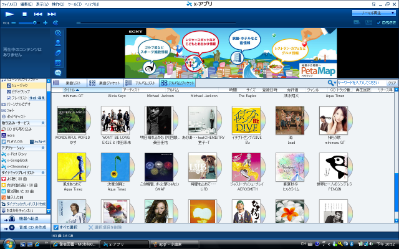The image size is (399, 249).
Task: Click the grid icon beside now-playing panel
Action: coord(58,63)
